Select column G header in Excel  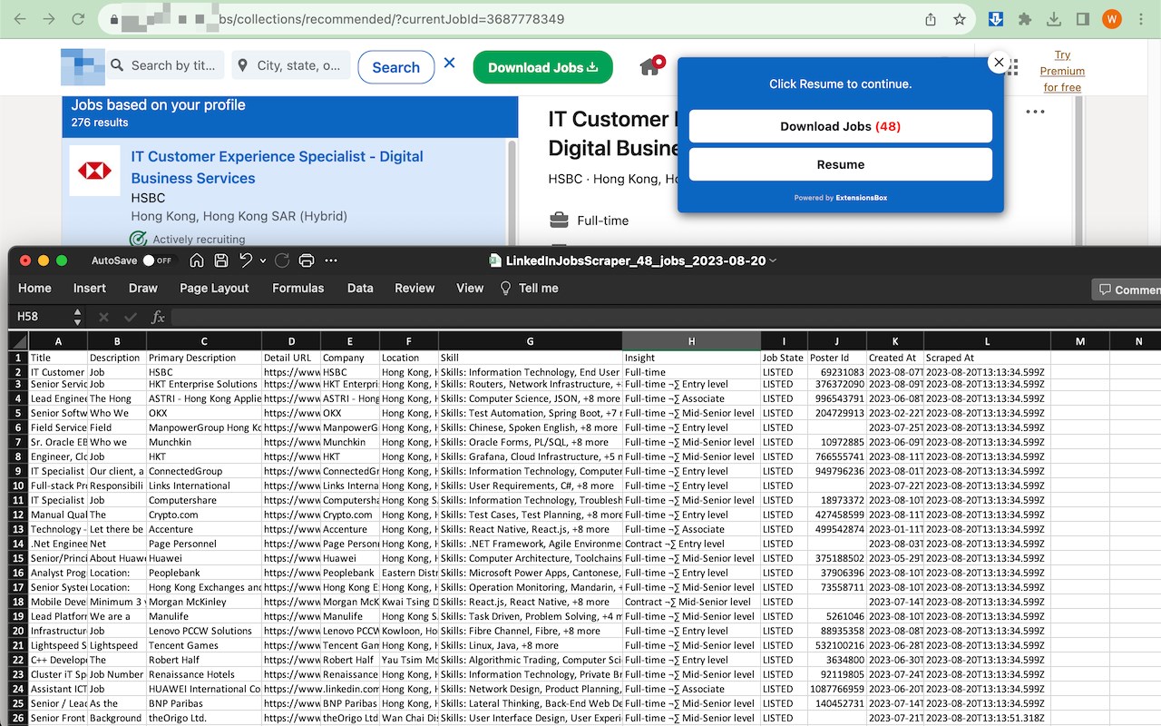click(531, 341)
